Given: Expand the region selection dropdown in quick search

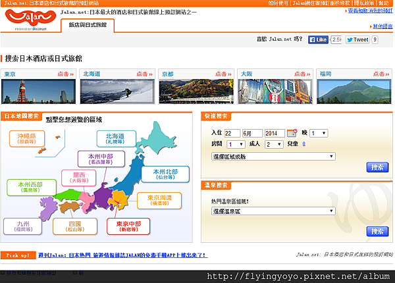Looking at the screenshot, I should (273, 157).
